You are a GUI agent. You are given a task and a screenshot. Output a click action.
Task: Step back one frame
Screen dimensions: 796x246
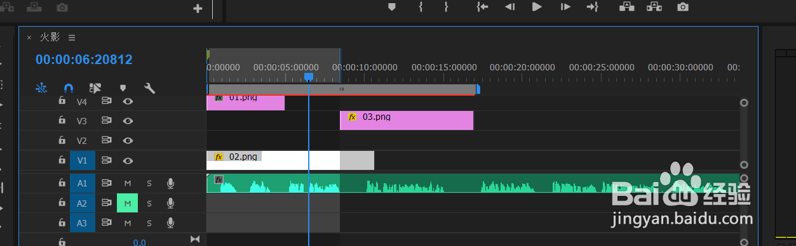pyautogui.click(x=509, y=7)
